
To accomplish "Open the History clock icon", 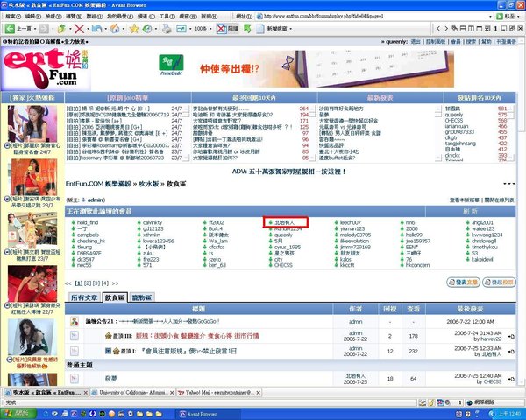I will (x=147, y=29).
